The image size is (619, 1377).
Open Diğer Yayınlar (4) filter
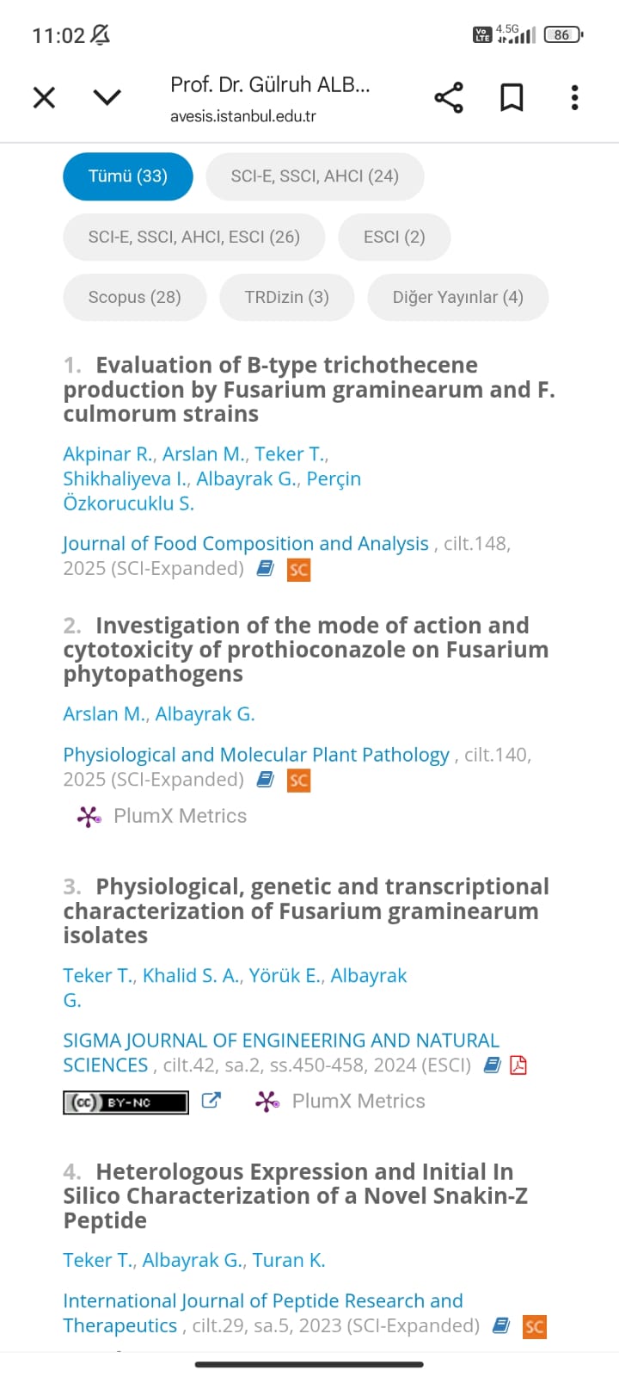(458, 297)
